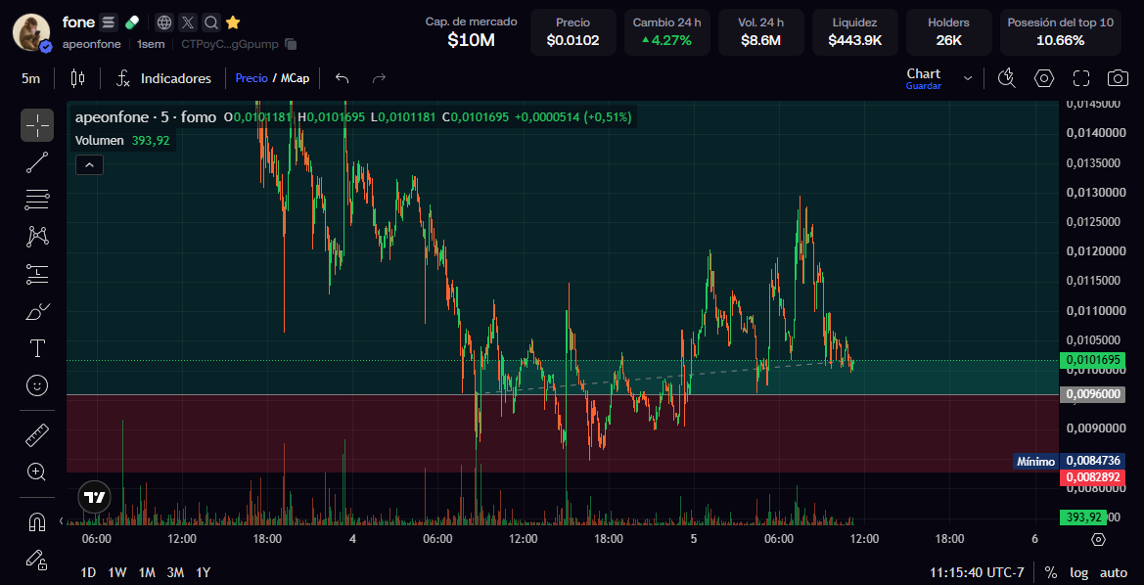Viewport: 1144px width, 585px height.
Task: Select the text annotation tool
Action: point(37,348)
